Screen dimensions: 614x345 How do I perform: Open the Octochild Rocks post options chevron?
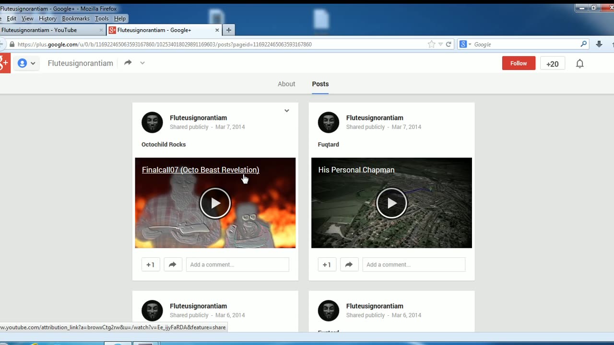coord(286,111)
